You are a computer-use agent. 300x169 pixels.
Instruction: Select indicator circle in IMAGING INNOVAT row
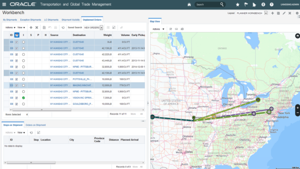(x=23, y=85)
